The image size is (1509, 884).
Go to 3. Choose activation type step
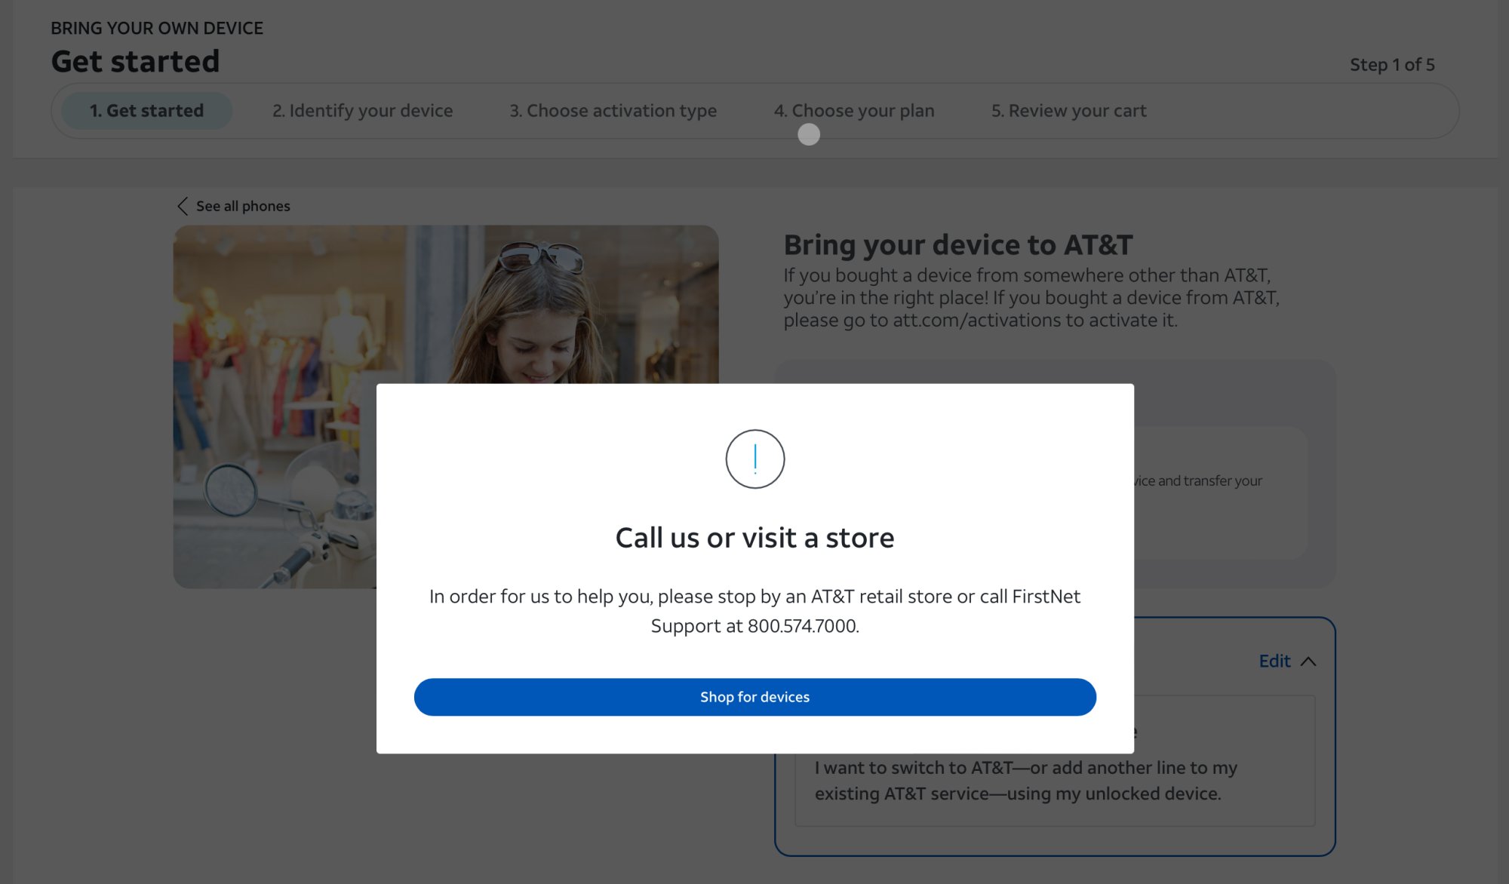(613, 111)
